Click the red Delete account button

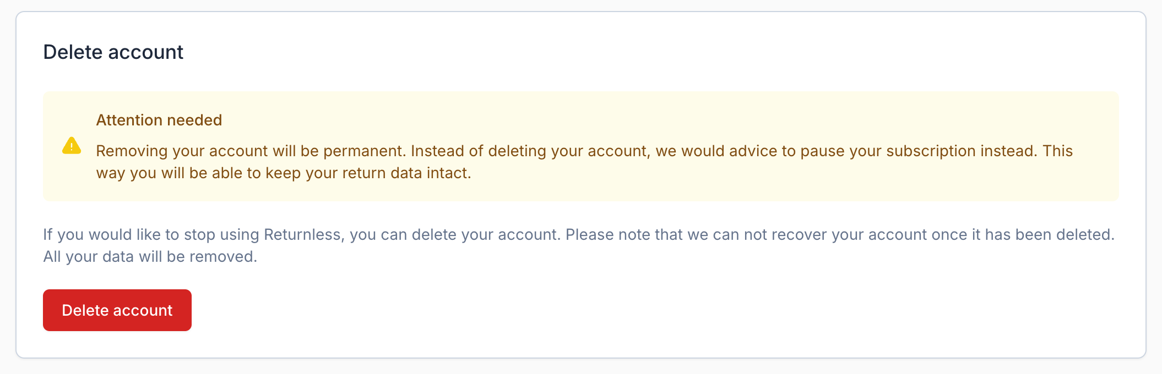[x=117, y=310]
